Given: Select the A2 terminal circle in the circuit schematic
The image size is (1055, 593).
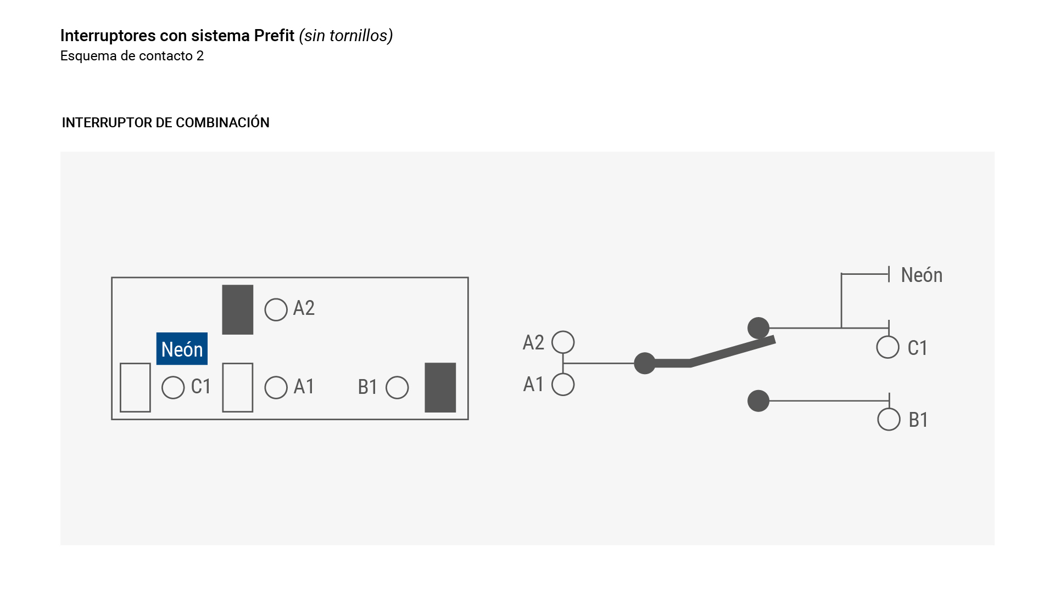Looking at the screenshot, I should pos(563,342).
